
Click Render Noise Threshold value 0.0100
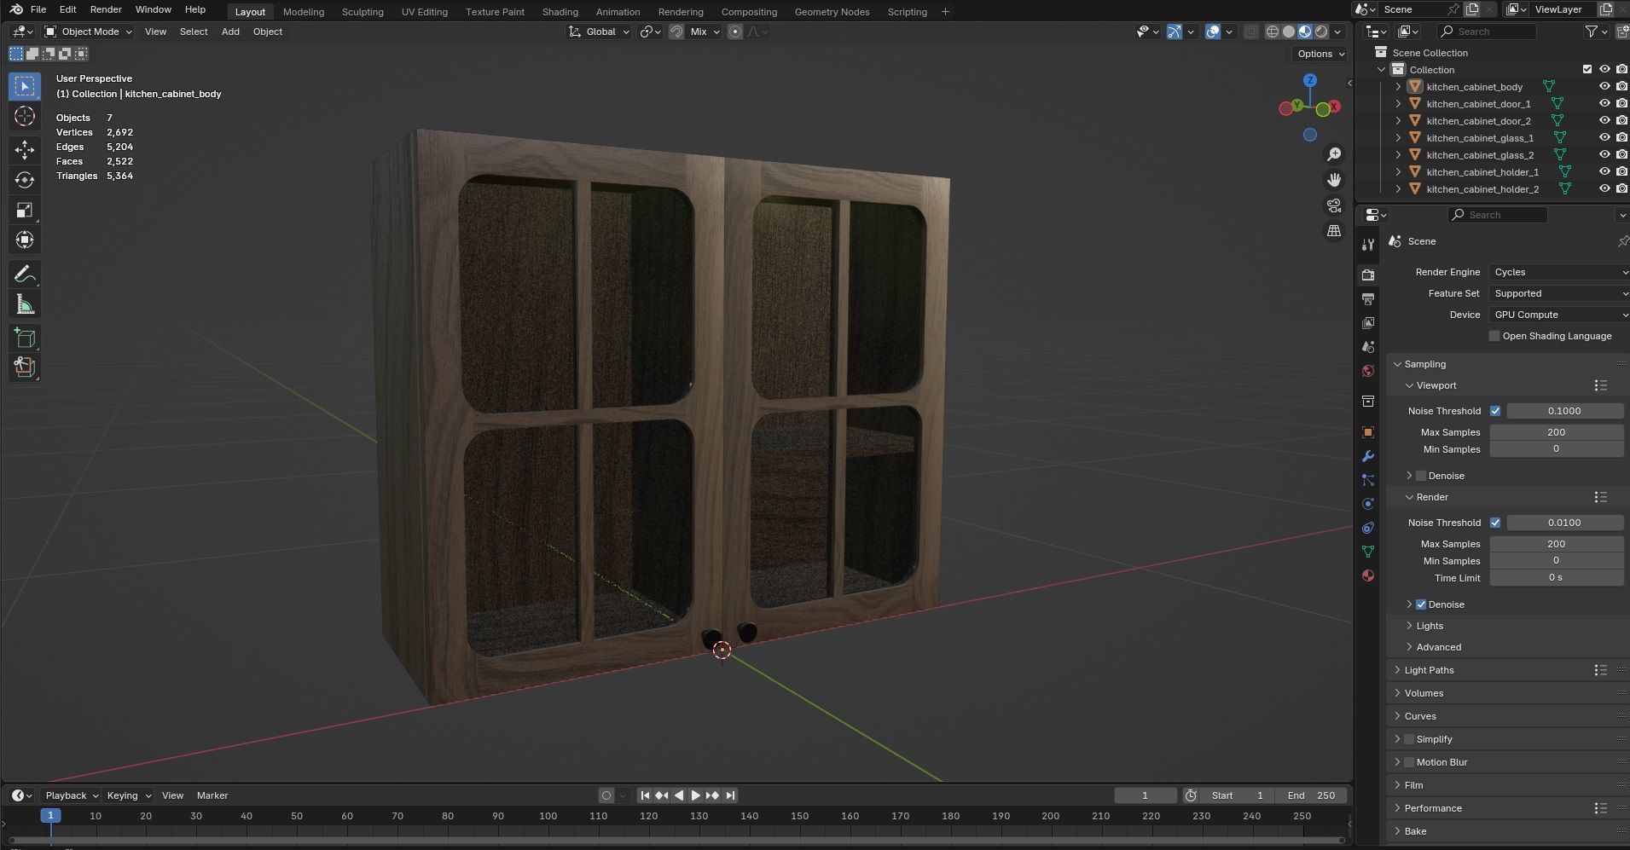point(1564,523)
